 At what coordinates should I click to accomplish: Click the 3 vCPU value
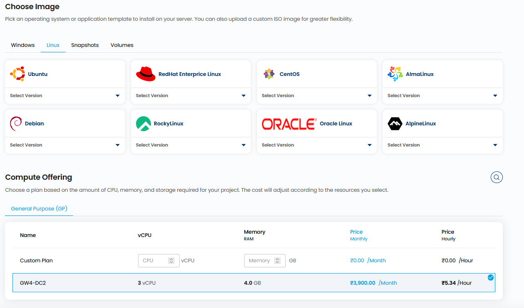coord(147,283)
